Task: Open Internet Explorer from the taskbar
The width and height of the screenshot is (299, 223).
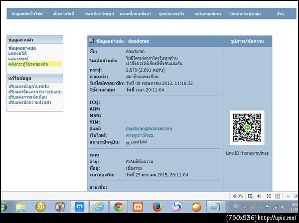Action: point(99,207)
